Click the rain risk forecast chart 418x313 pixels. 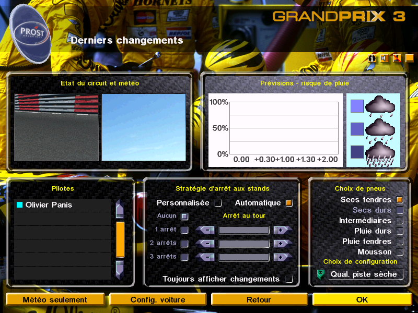(275, 130)
